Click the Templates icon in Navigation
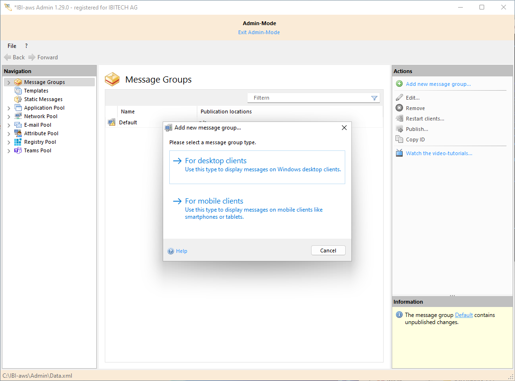The height and width of the screenshot is (381, 515). 18,91
